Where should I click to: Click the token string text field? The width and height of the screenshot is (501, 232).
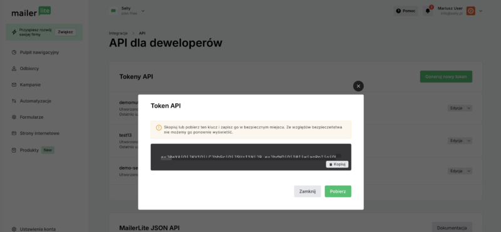(x=251, y=157)
